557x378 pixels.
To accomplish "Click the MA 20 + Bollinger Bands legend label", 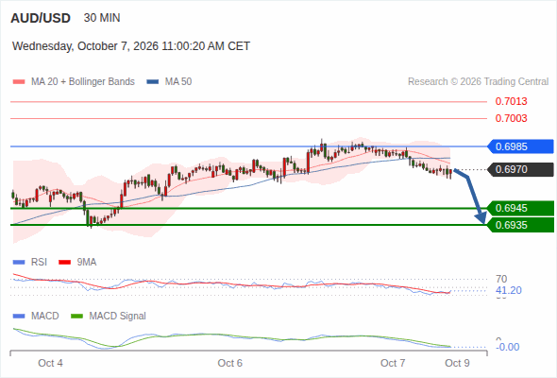I will (x=83, y=82).
